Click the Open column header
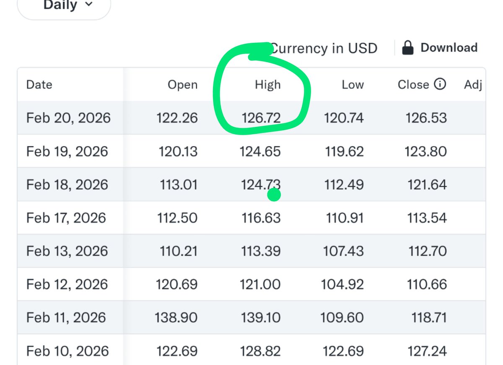The image size is (503, 365). tap(182, 85)
